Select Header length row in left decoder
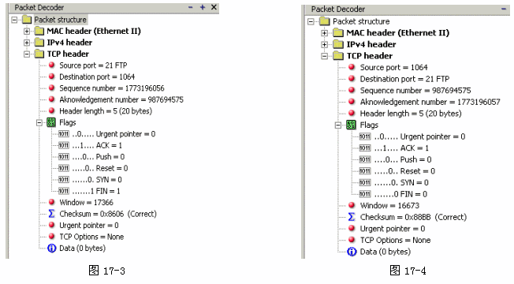This screenshot has height=284, width=514. [106, 111]
